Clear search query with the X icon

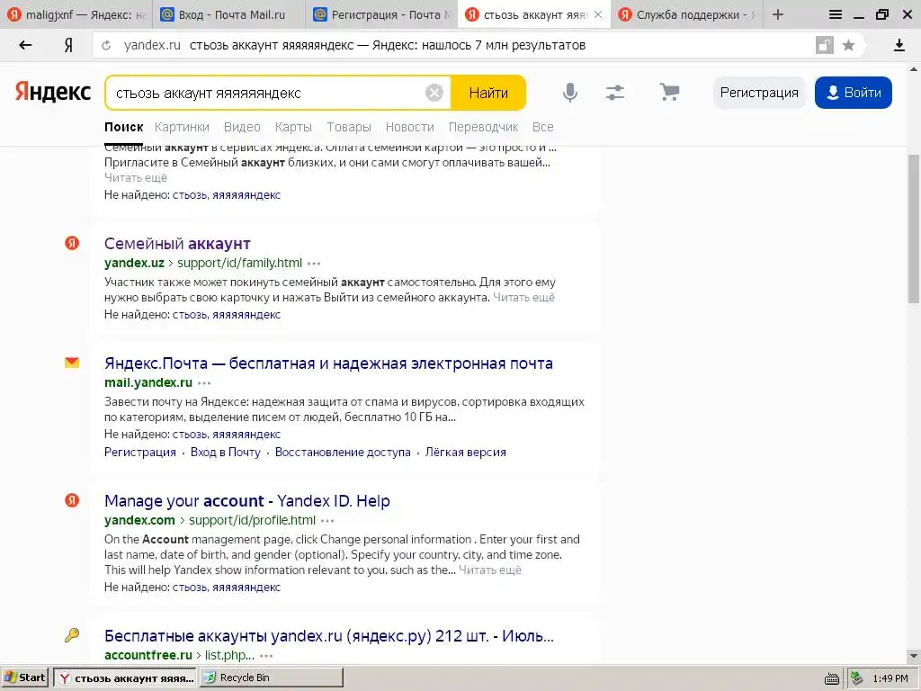click(434, 93)
